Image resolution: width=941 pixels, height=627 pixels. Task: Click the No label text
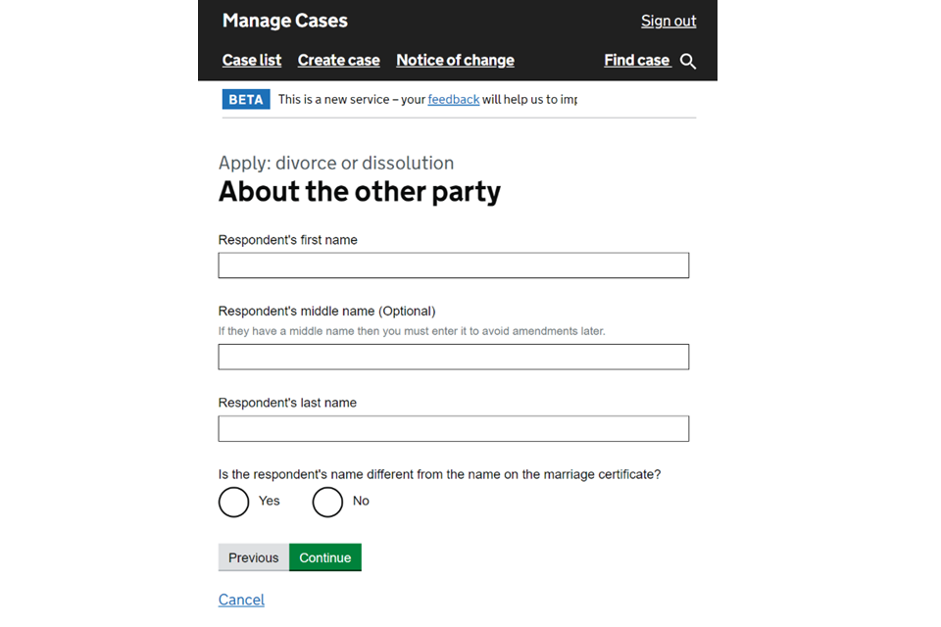tap(361, 501)
